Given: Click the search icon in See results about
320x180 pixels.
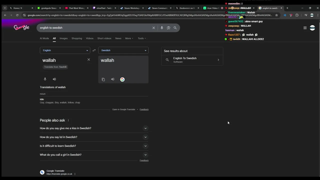Looking at the screenshot, I should click(167, 60).
